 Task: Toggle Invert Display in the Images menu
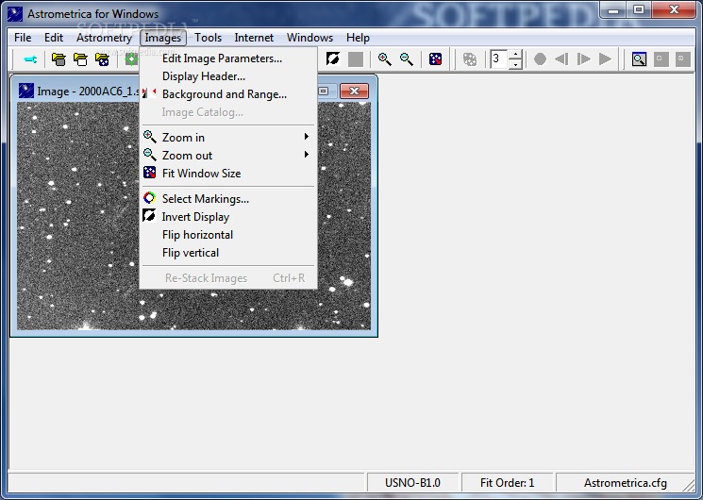pos(195,217)
